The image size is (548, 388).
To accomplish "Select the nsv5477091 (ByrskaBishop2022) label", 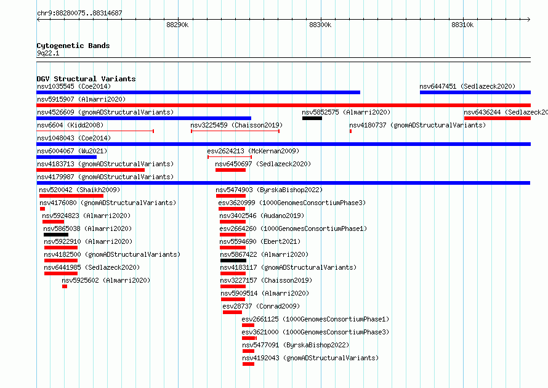I will click(296, 345).
